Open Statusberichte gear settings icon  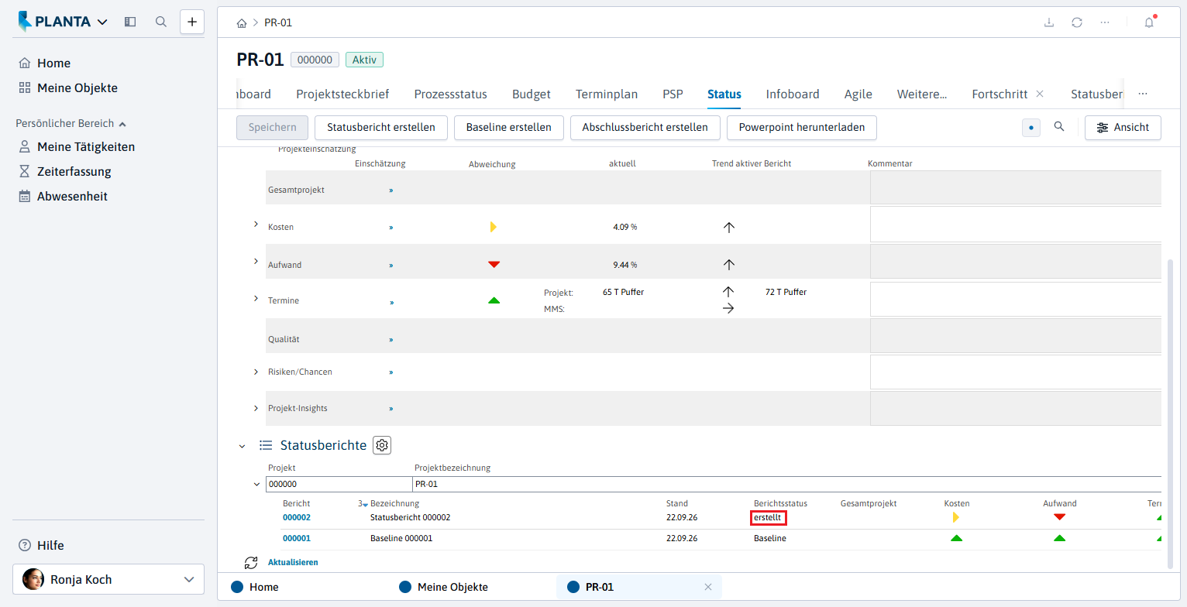382,445
